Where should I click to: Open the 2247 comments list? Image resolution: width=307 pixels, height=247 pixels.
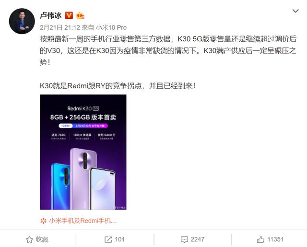198,239
